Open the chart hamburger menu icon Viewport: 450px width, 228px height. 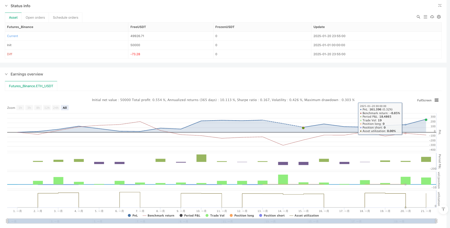437,100
